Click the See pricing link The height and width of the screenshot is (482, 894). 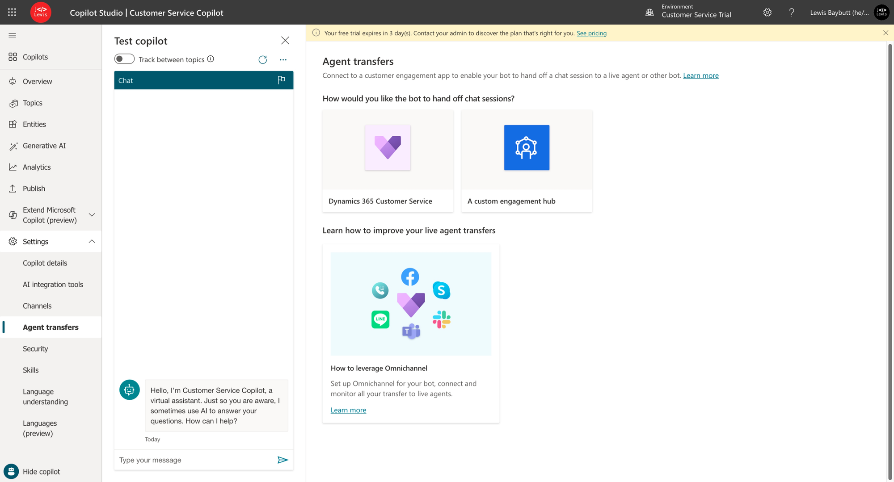click(x=591, y=33)
